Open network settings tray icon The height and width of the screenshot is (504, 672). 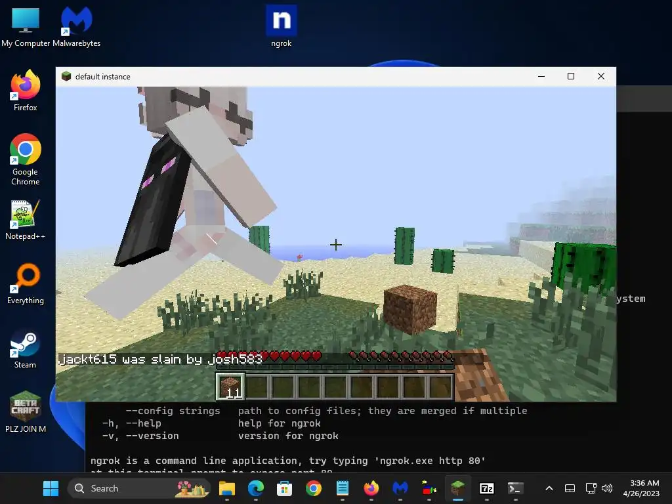tap(591, 488)
